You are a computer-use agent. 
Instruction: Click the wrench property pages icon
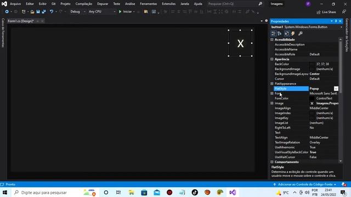coord(301,33)
